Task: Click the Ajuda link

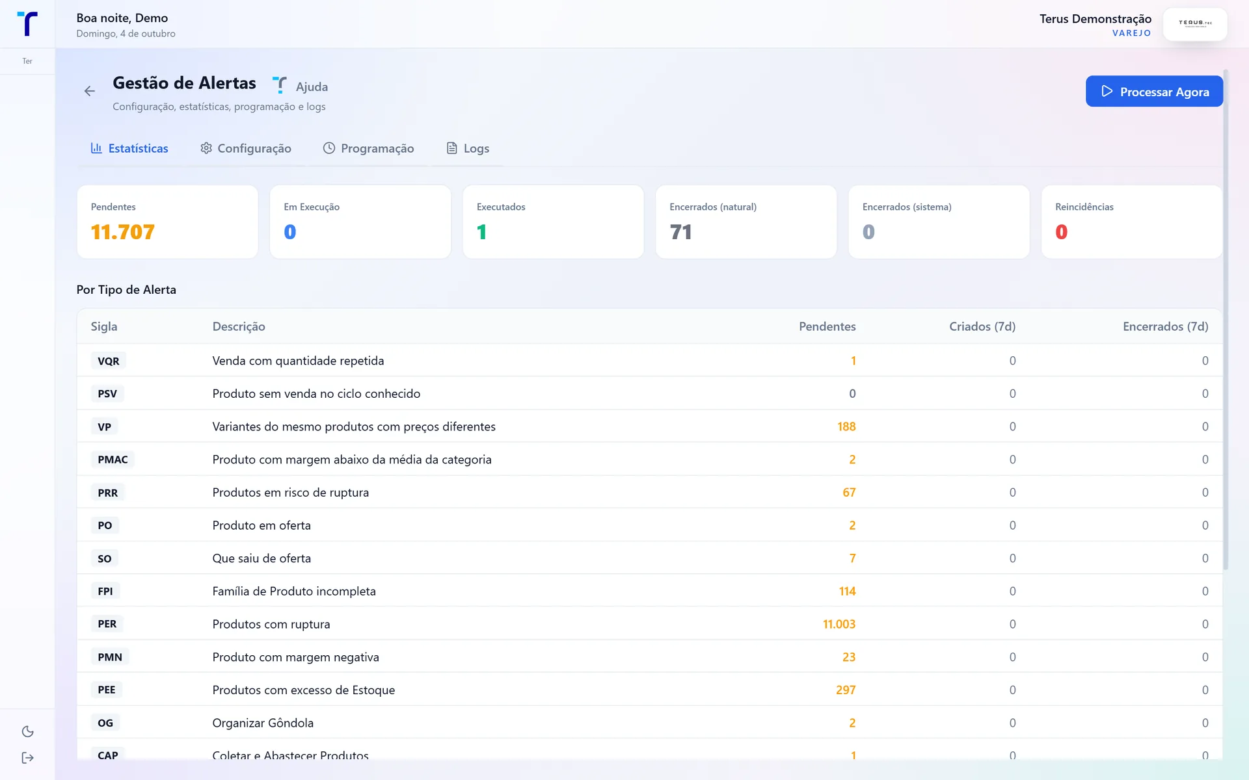Action: (x=312, y=86)
